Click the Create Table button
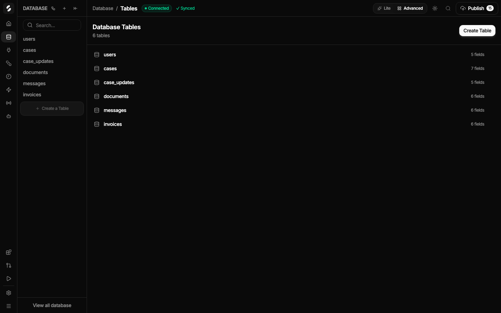501x313 pixels. pos(477,31)
